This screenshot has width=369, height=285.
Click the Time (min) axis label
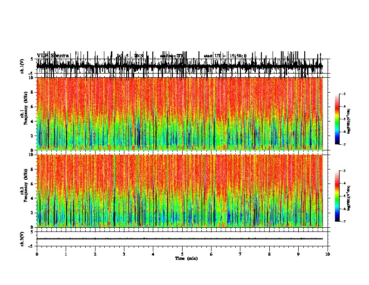[x=186, y=258]
